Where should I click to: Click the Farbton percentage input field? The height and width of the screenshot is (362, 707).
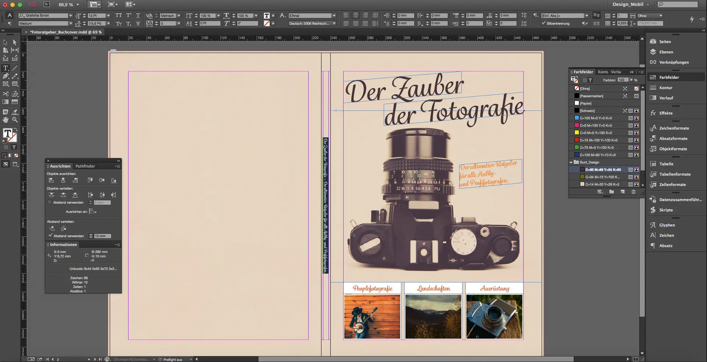click(622, 80)
